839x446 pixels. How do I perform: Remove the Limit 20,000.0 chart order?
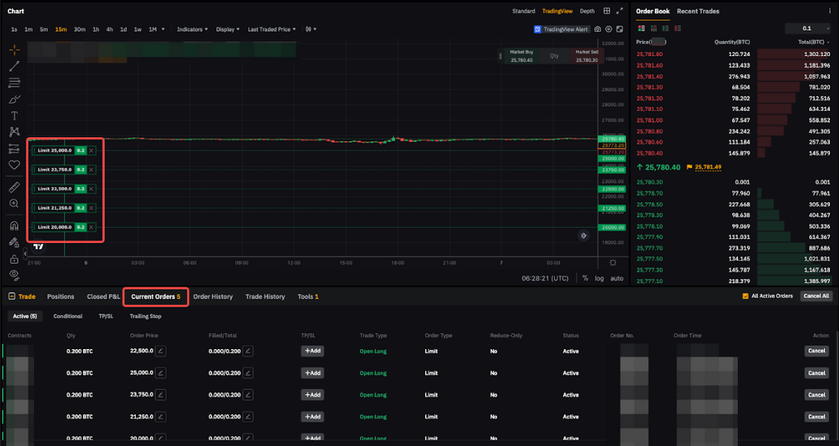[x=92, y=227]
